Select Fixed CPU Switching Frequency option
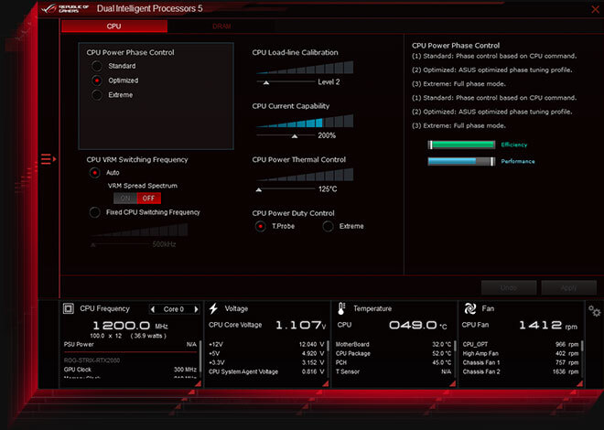Image resolution: width=604 pixels, height=430 pixels. coord(95,212)
